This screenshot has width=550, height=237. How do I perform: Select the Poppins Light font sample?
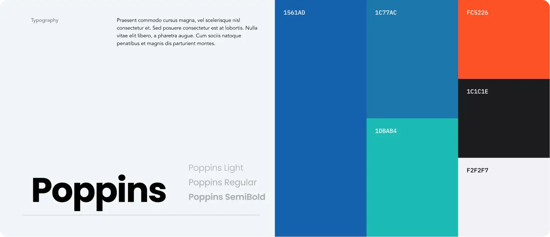tap(216, 168)
